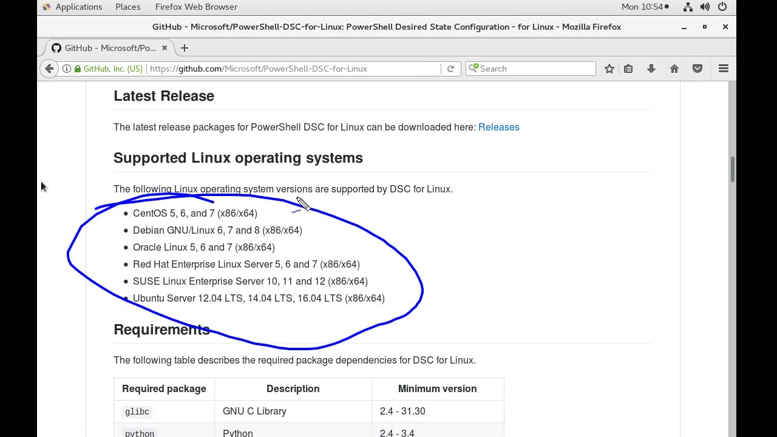Save the page to Pocket
Screen dimensions: 777x437
pos(697,69)
